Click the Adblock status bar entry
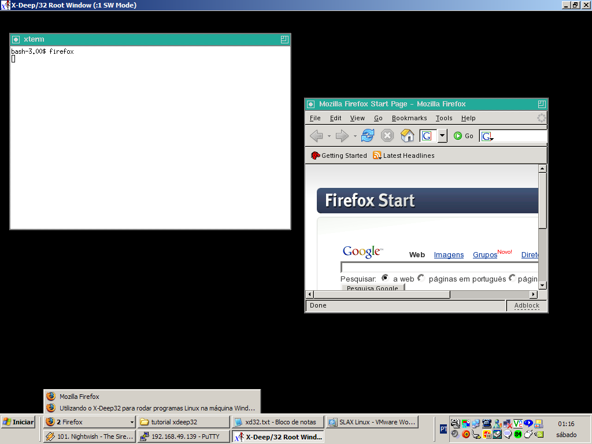The image size is (592, 444). coord(527,305)
